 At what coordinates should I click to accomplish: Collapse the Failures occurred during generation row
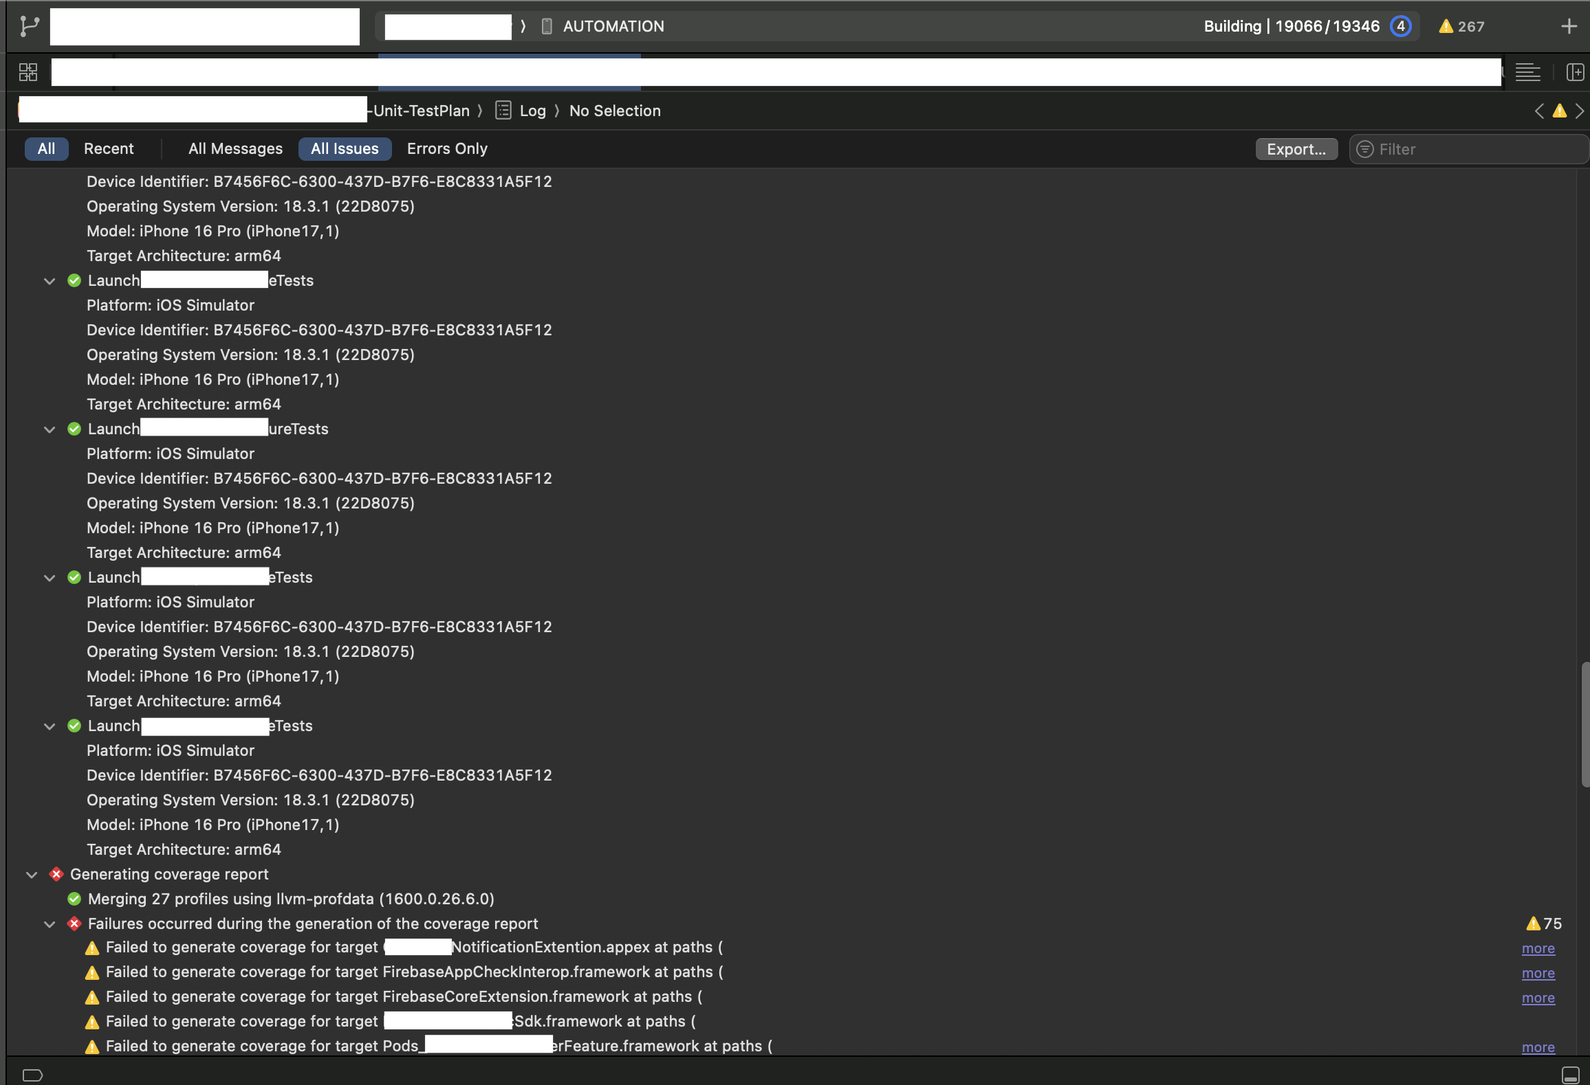(50, 924)
